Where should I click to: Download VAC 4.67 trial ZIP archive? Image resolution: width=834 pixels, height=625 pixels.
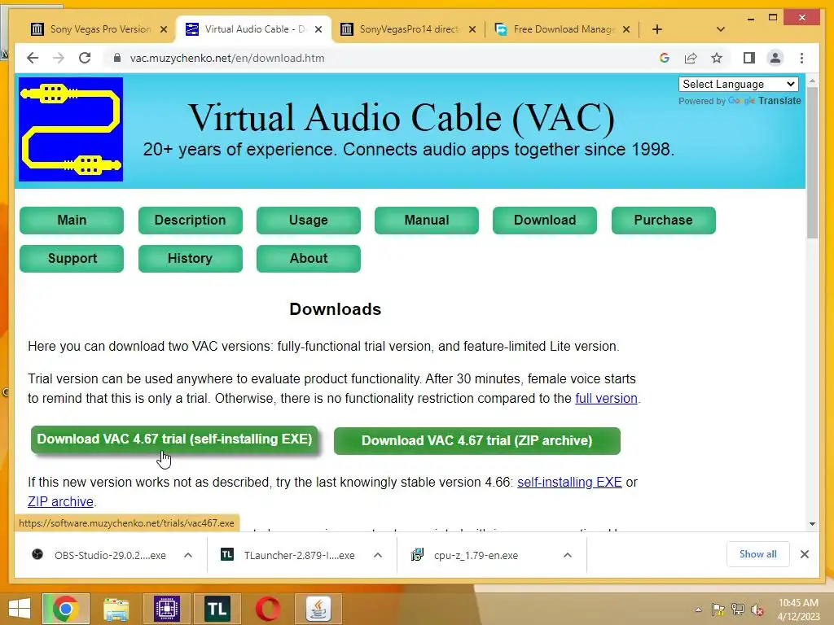(477, 440)
